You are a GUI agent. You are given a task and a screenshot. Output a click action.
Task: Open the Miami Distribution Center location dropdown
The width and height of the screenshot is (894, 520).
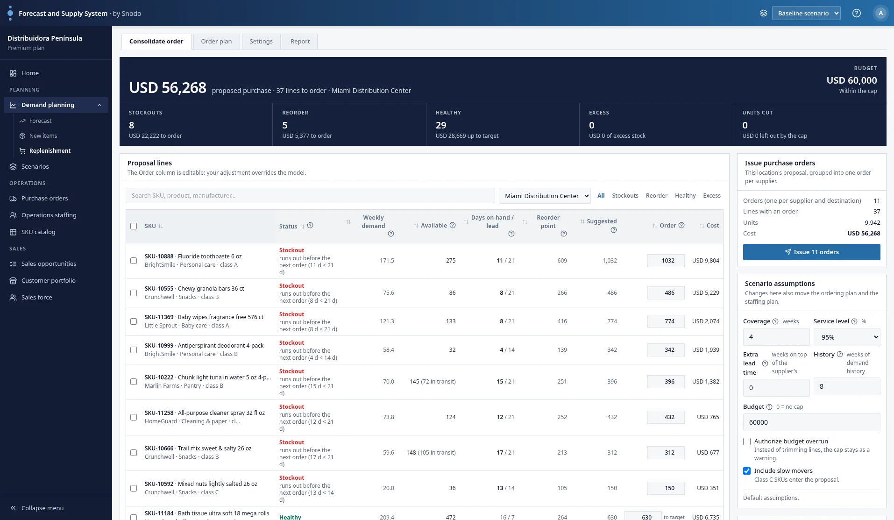pos(545,196)
